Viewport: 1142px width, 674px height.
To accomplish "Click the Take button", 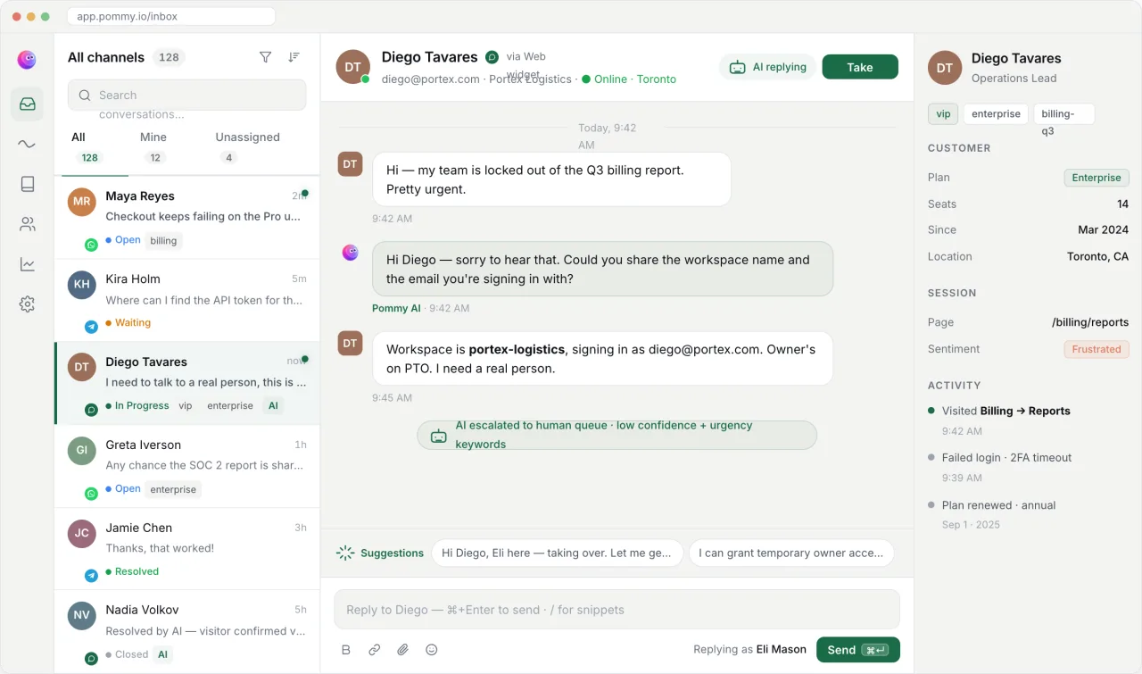I will (860, 67).
